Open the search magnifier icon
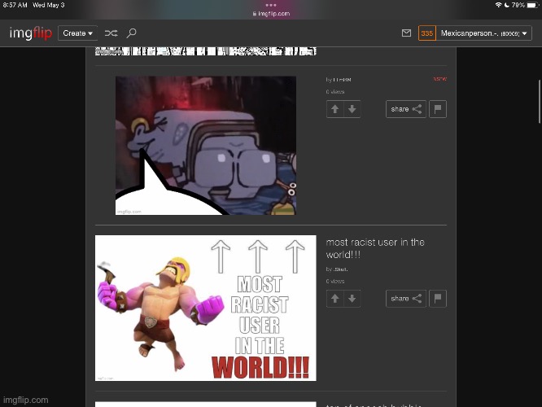Image resolution: width=542 pixels, height=407 pixels. (131, 33)
